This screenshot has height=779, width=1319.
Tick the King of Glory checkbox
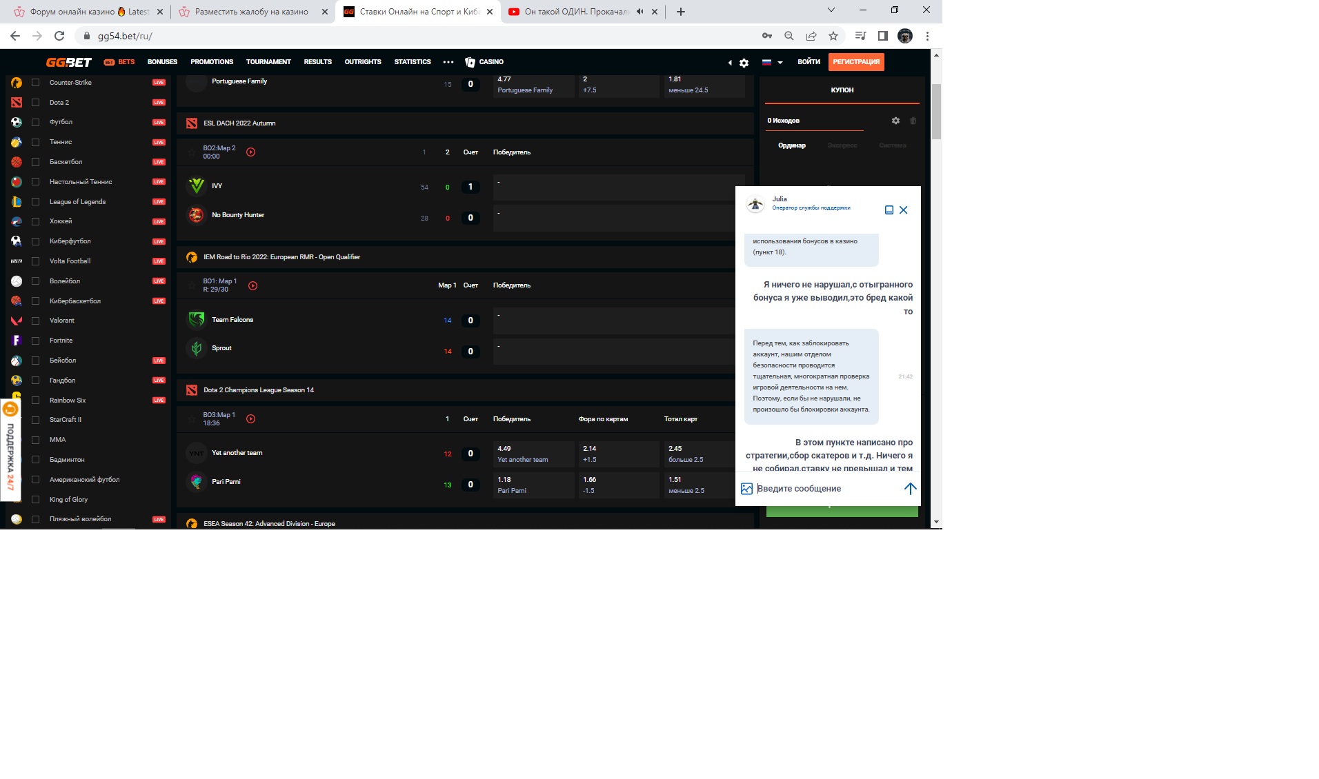[35, 500]
